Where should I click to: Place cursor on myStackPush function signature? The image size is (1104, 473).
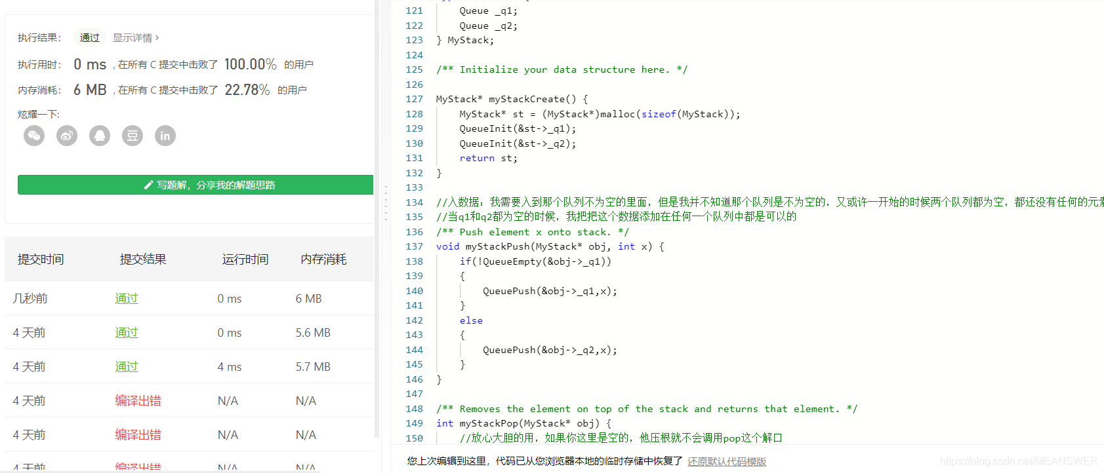point(550,246)
